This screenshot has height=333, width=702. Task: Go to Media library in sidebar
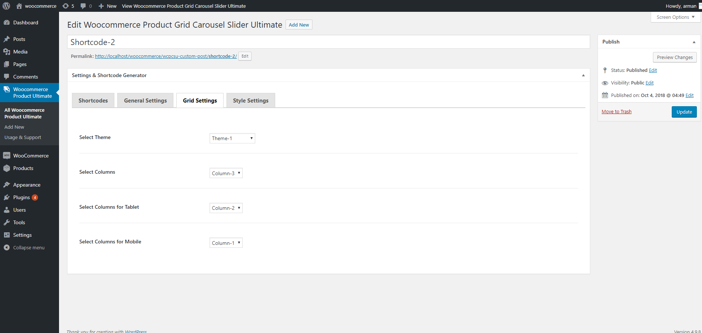pyautogui.click(x=20, y=52)
